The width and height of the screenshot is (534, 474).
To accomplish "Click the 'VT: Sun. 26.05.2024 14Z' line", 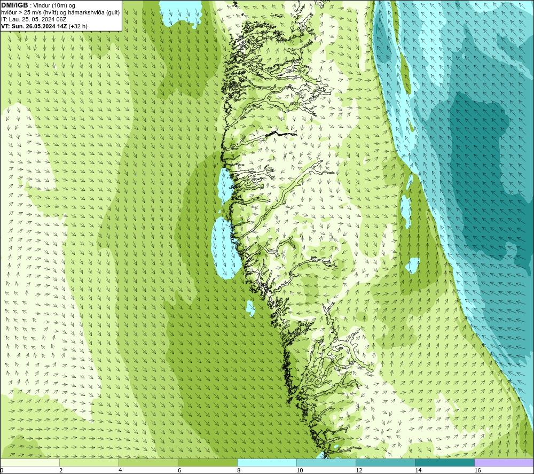I will coord(44,26).
